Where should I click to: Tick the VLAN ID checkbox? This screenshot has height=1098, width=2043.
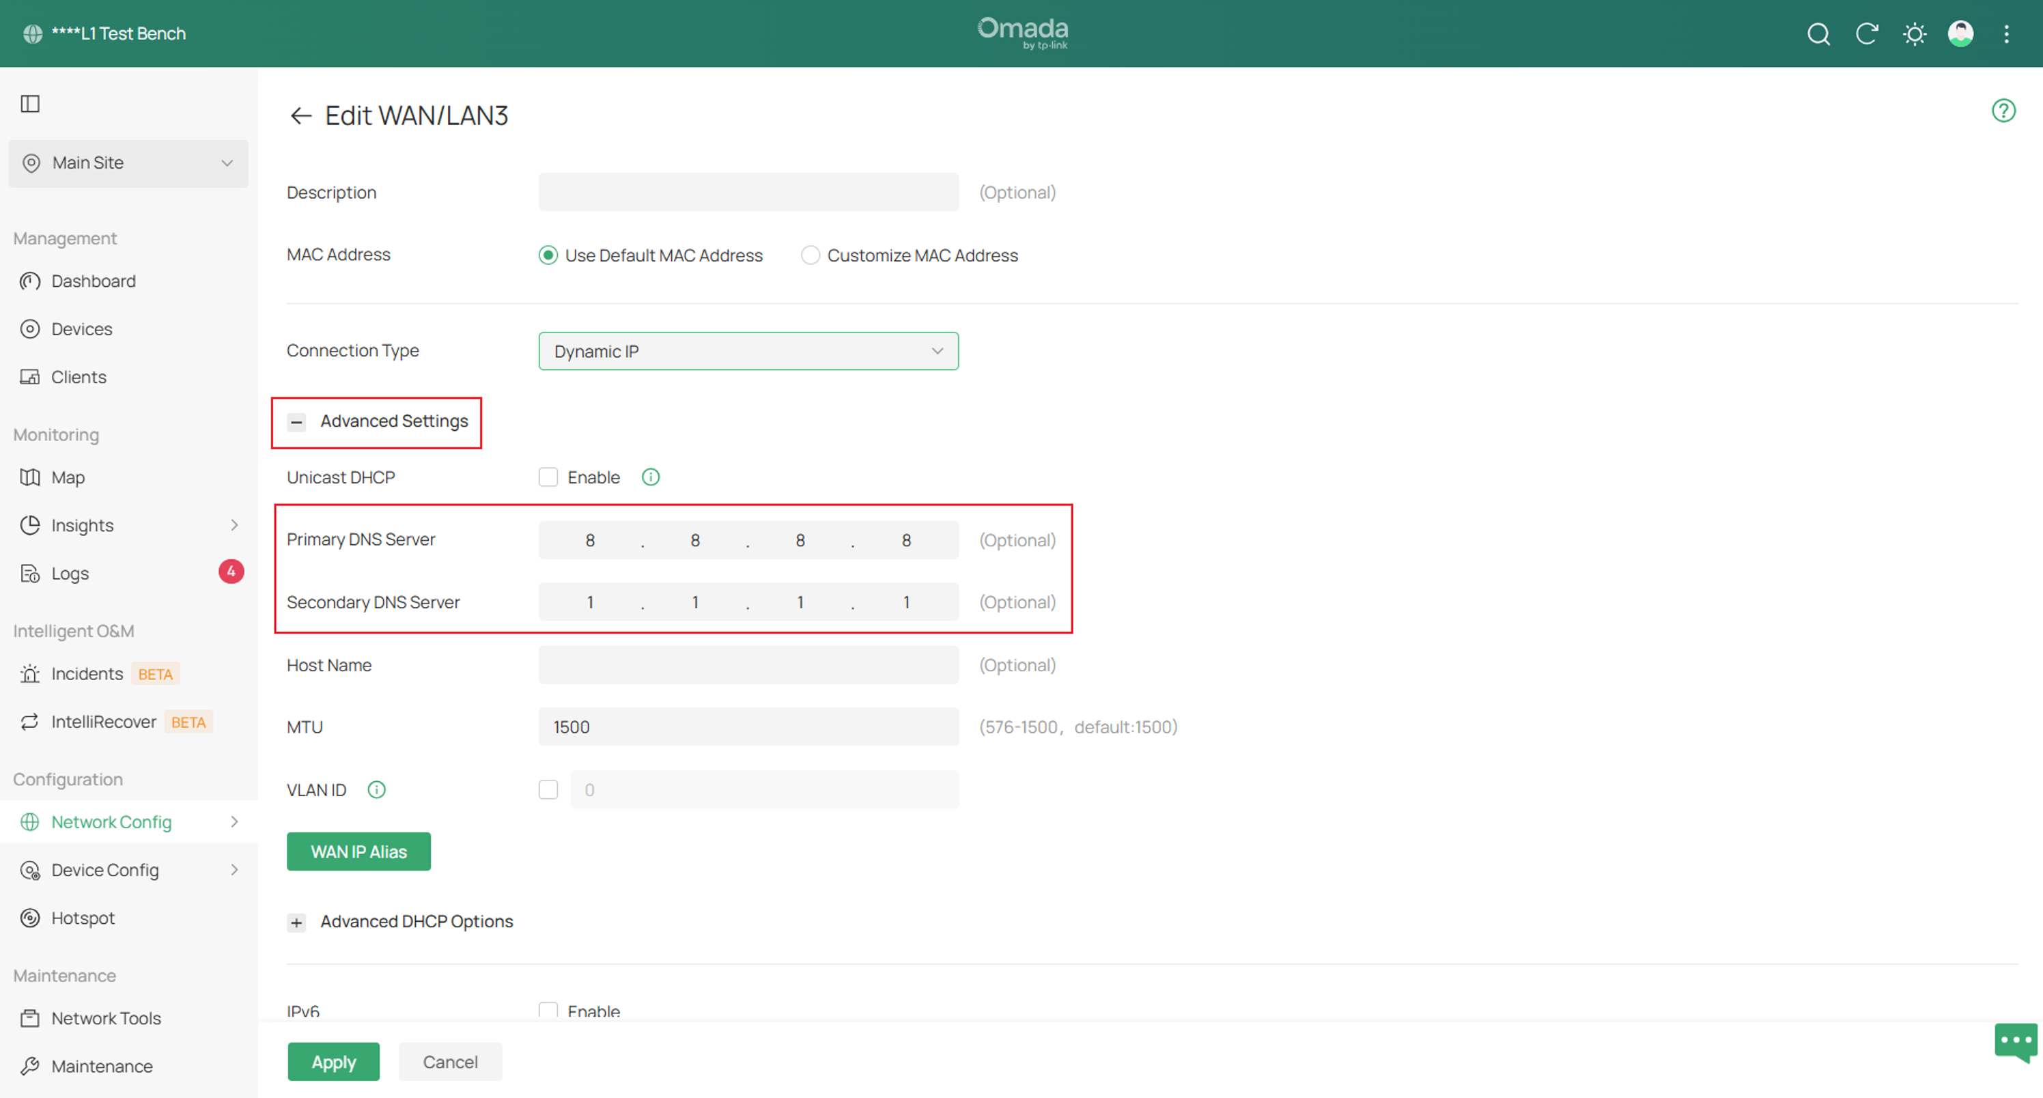click(548, 789)
